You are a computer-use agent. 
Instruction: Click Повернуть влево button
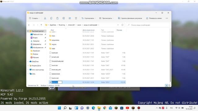coord(154,18)
